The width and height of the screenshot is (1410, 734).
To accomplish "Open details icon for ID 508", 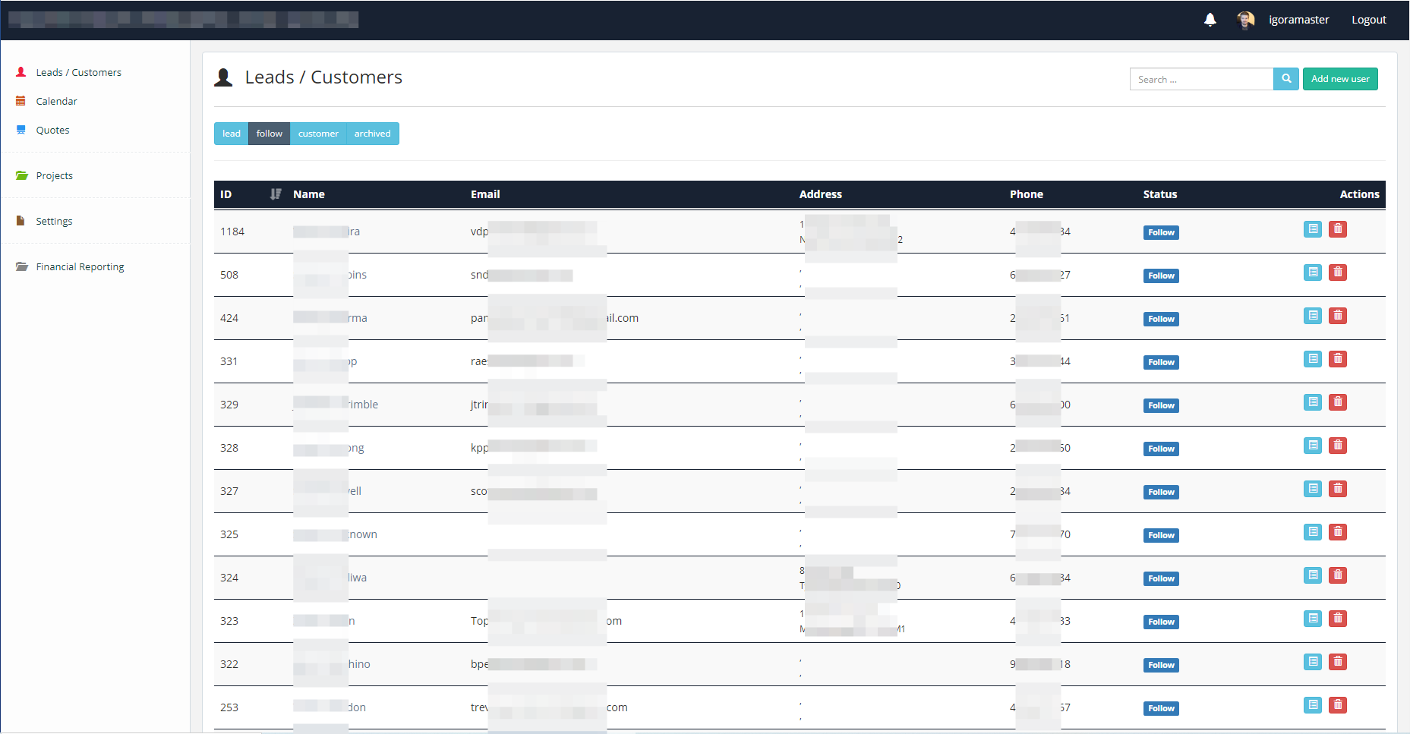I will pyautogui.click(x=1313, y=272).
